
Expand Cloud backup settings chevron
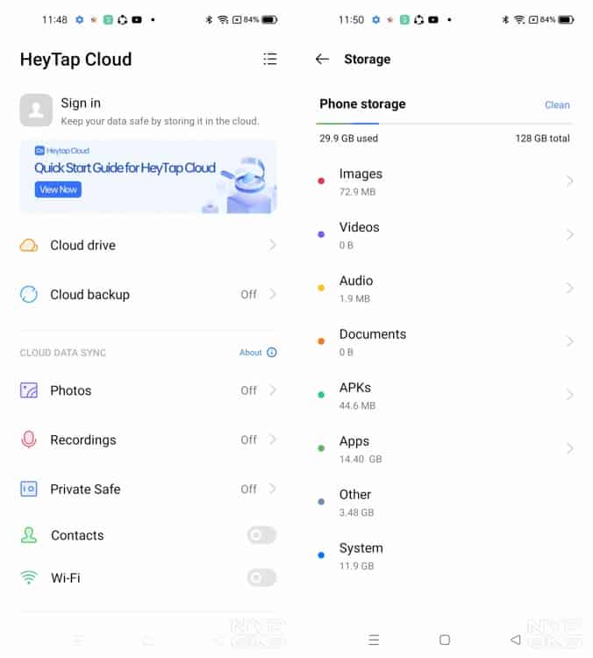[x=273, y=294]
